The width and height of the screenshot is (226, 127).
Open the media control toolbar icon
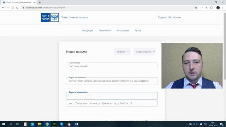point(212,8)
